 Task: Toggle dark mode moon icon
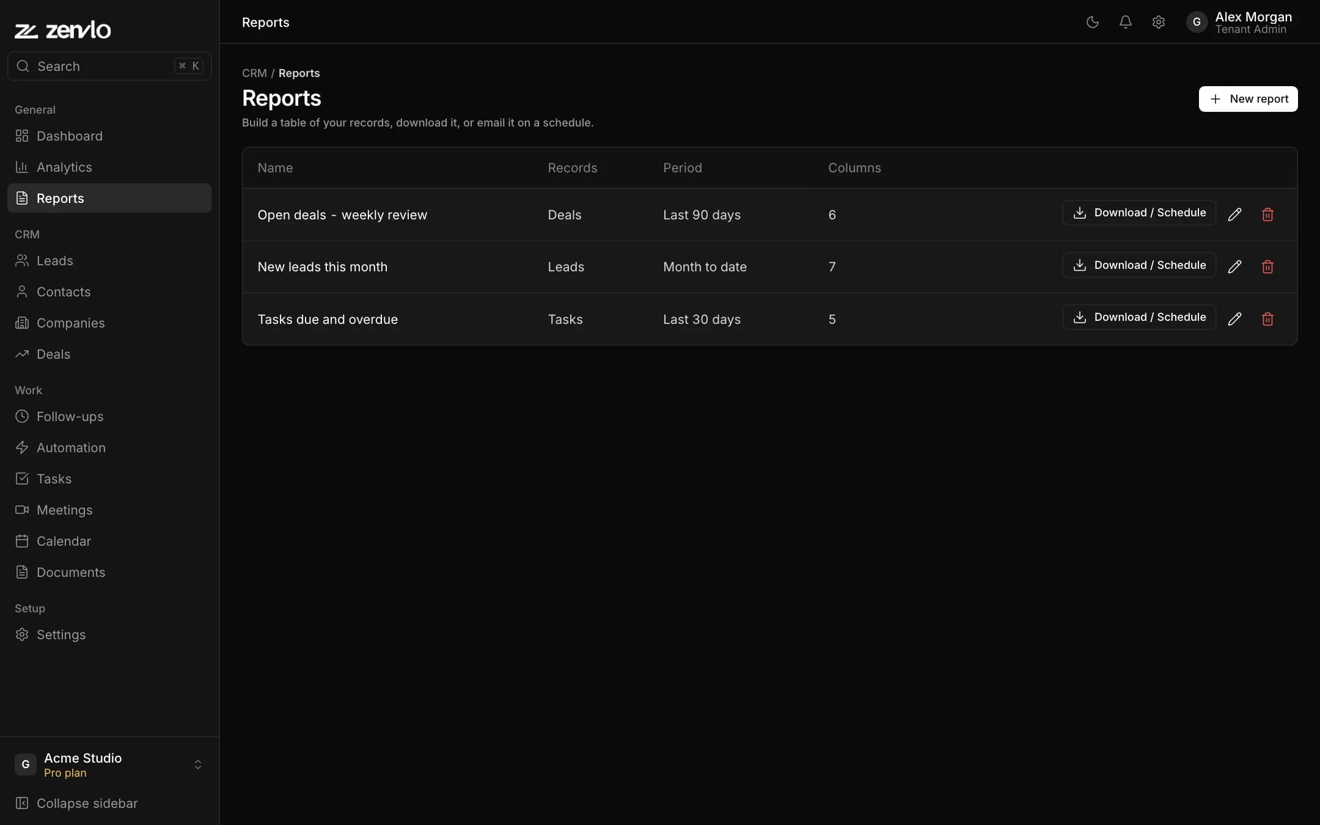1092,22
